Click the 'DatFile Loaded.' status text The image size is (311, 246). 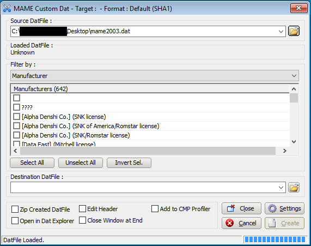(23, 240)
